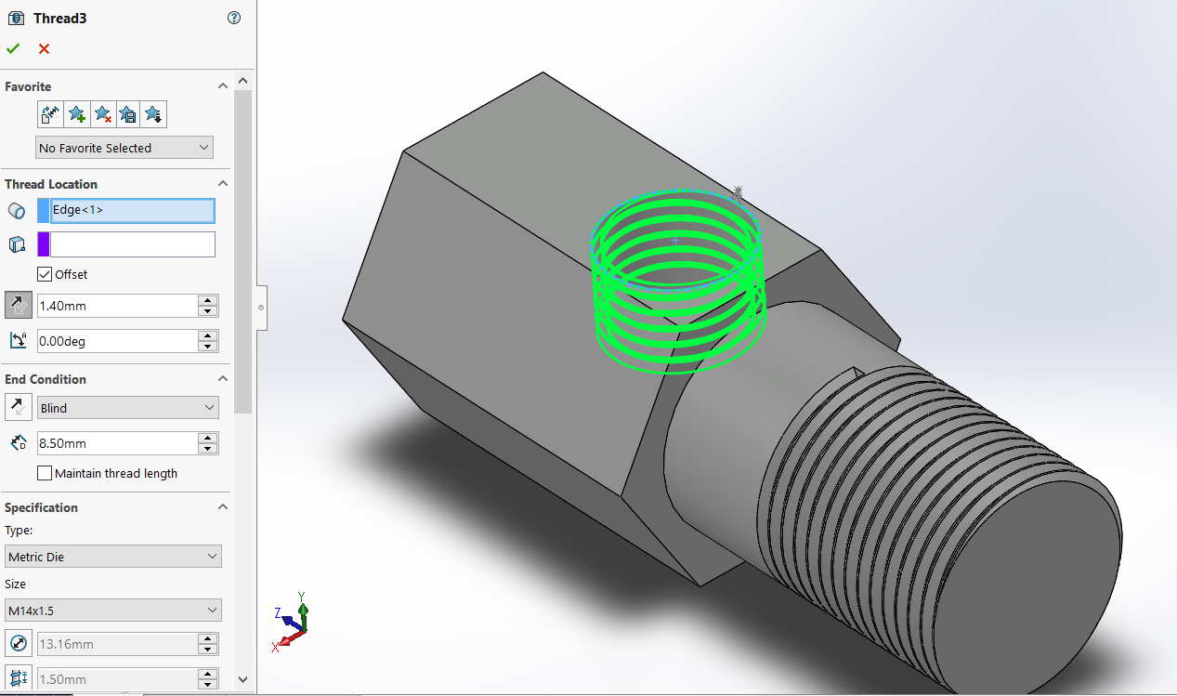
Task: Click the Save Favorite icon
Action: coord(128,114)
